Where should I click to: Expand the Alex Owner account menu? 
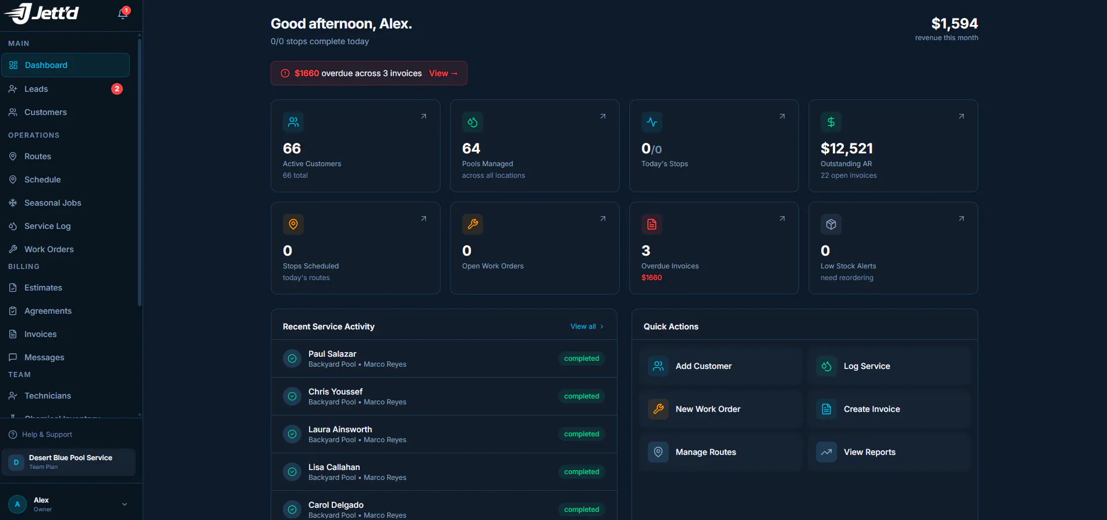click(68, 504)
